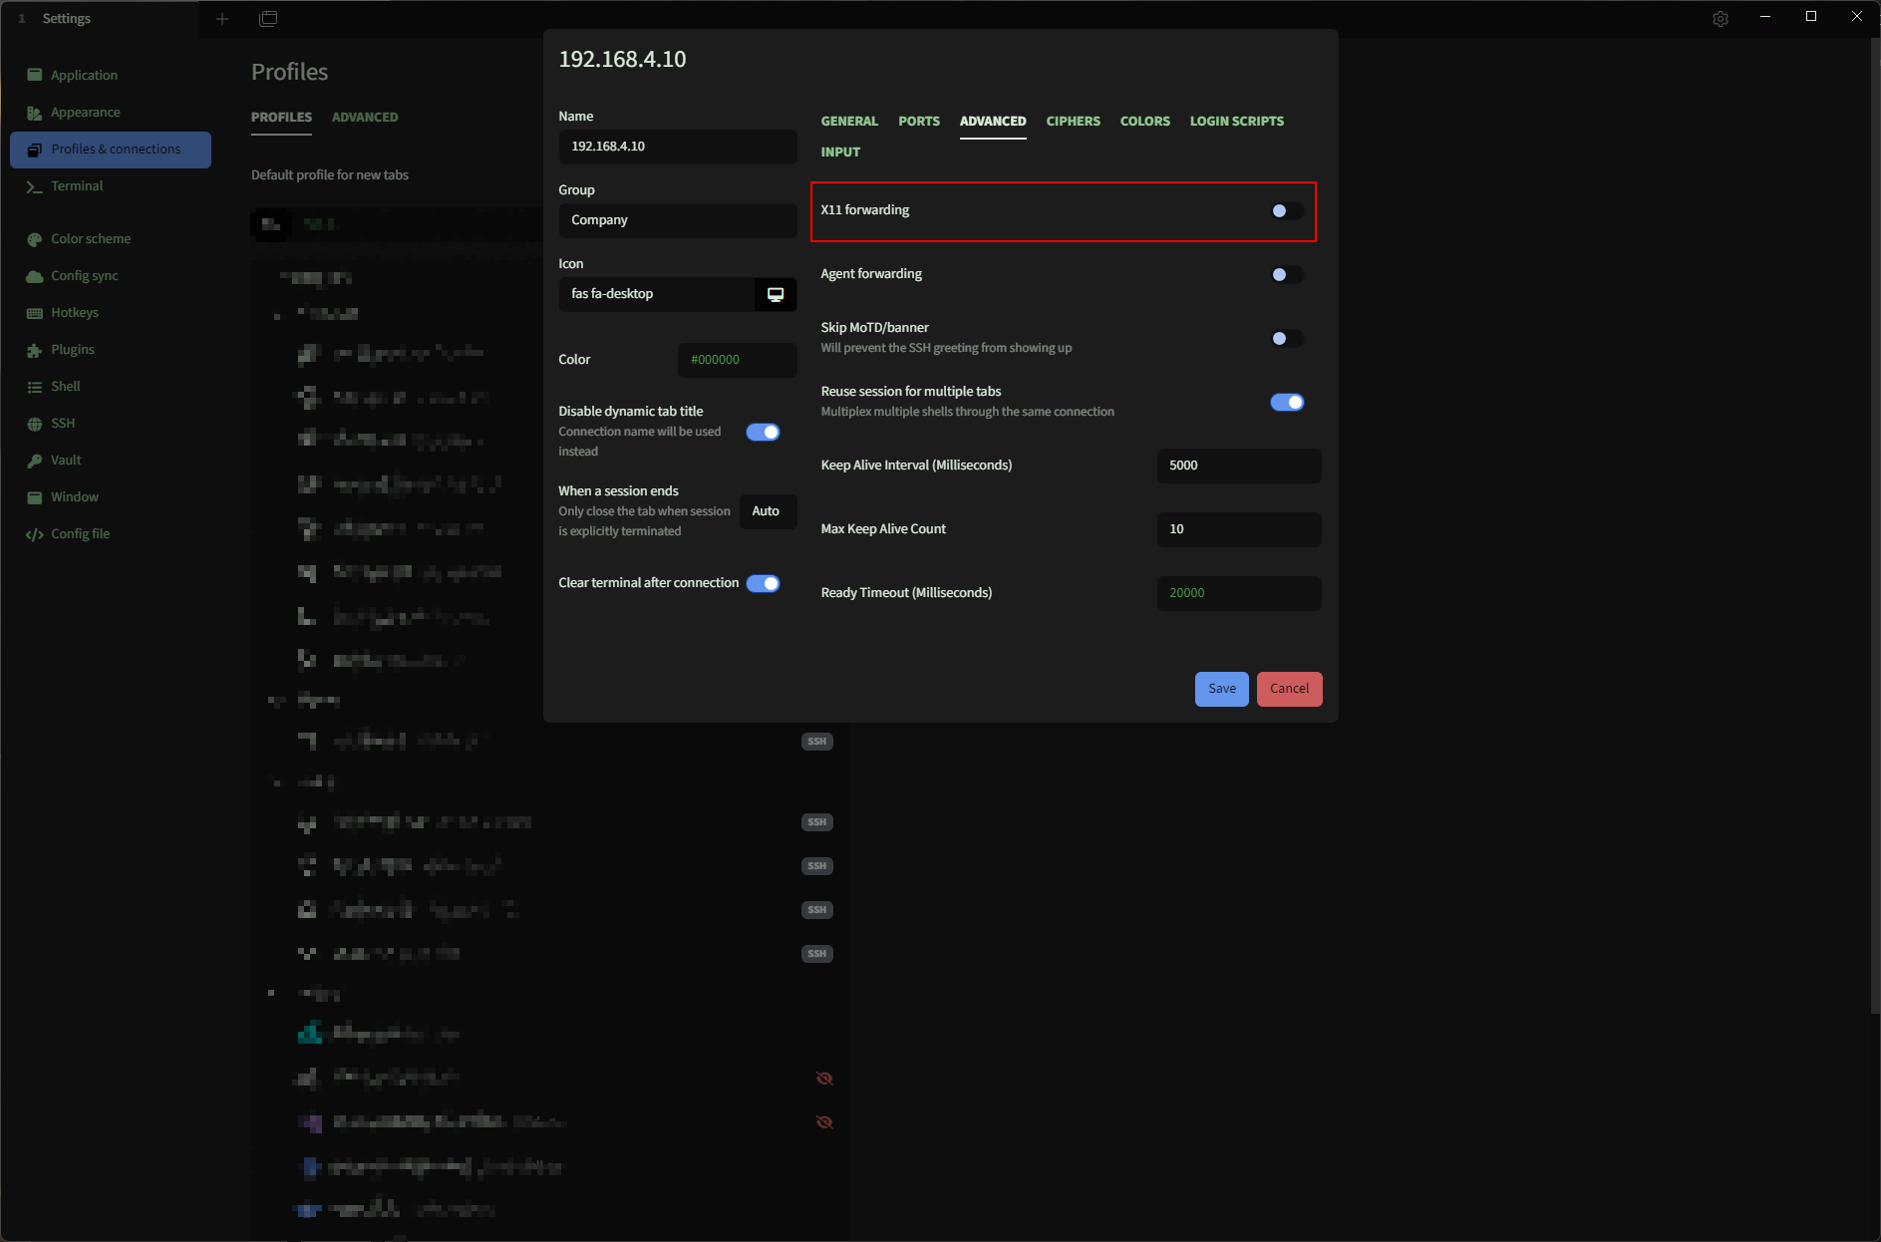The height and width of the screenshot is (1242, 1881).
Task: Open the Group Company field
Action: pyautogui.click(x=677, y=220)
